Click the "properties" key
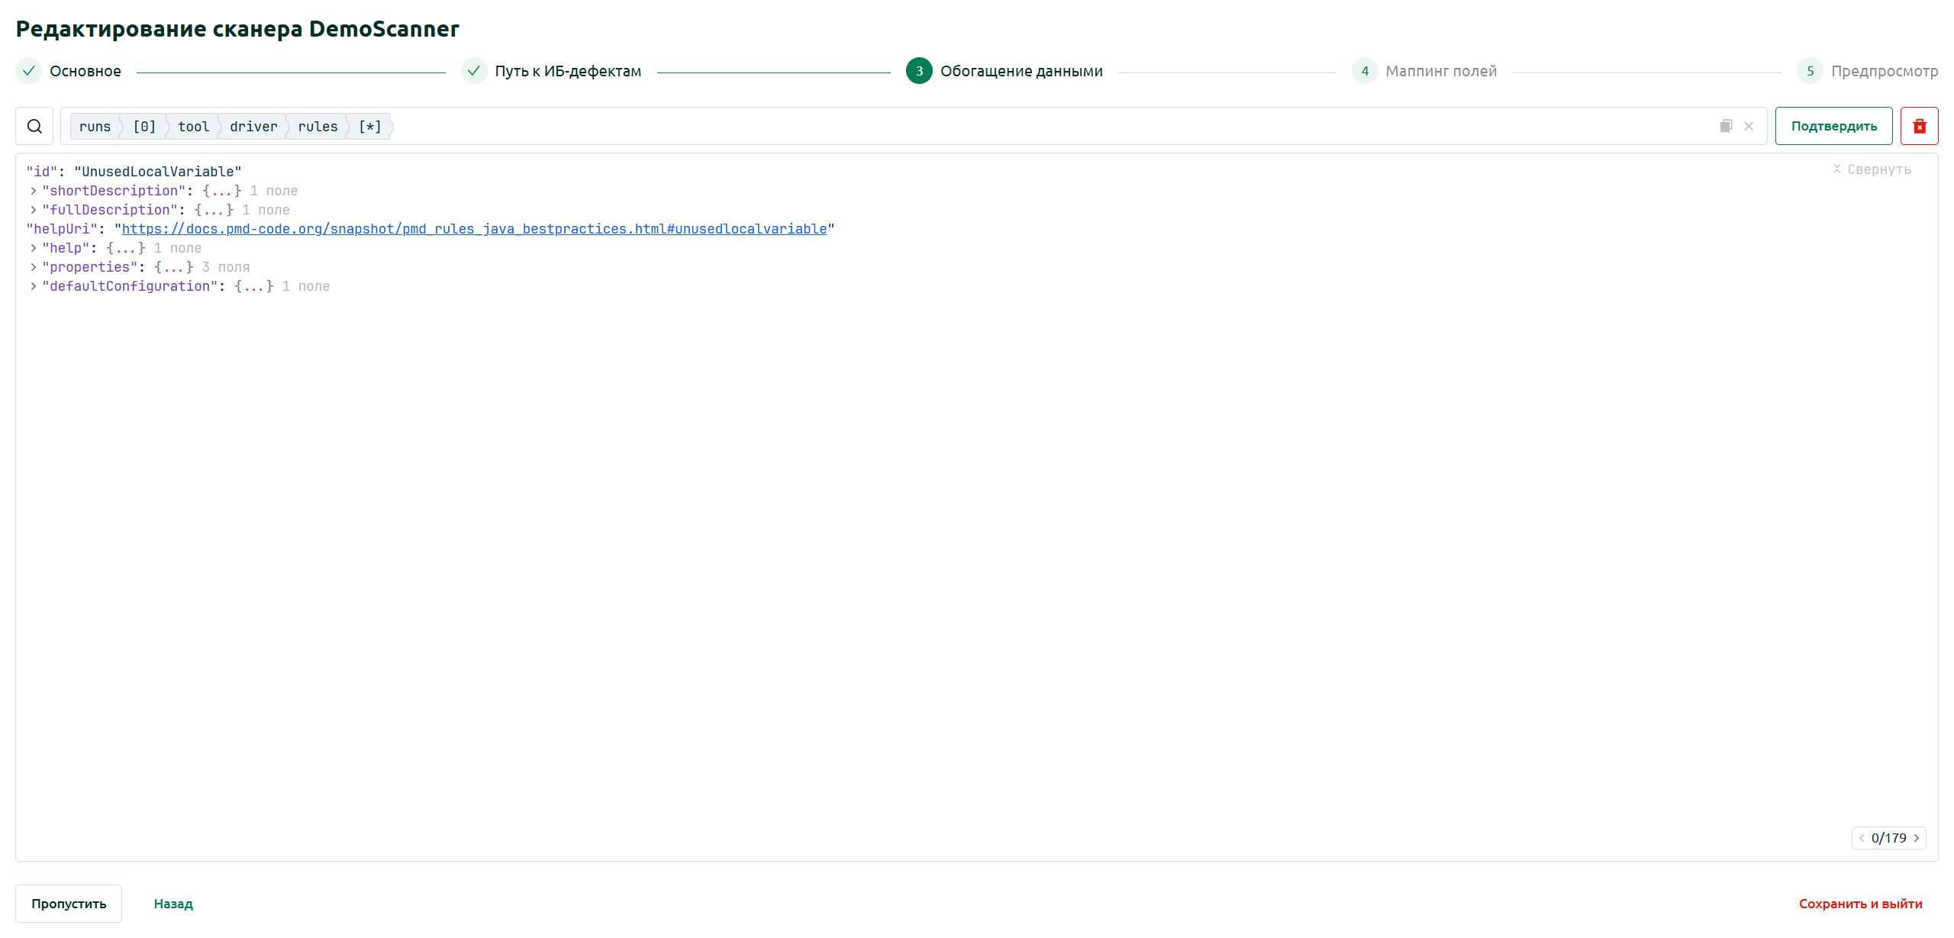Viewport: 1954px width, 938px height. click(x=90, y=267)
